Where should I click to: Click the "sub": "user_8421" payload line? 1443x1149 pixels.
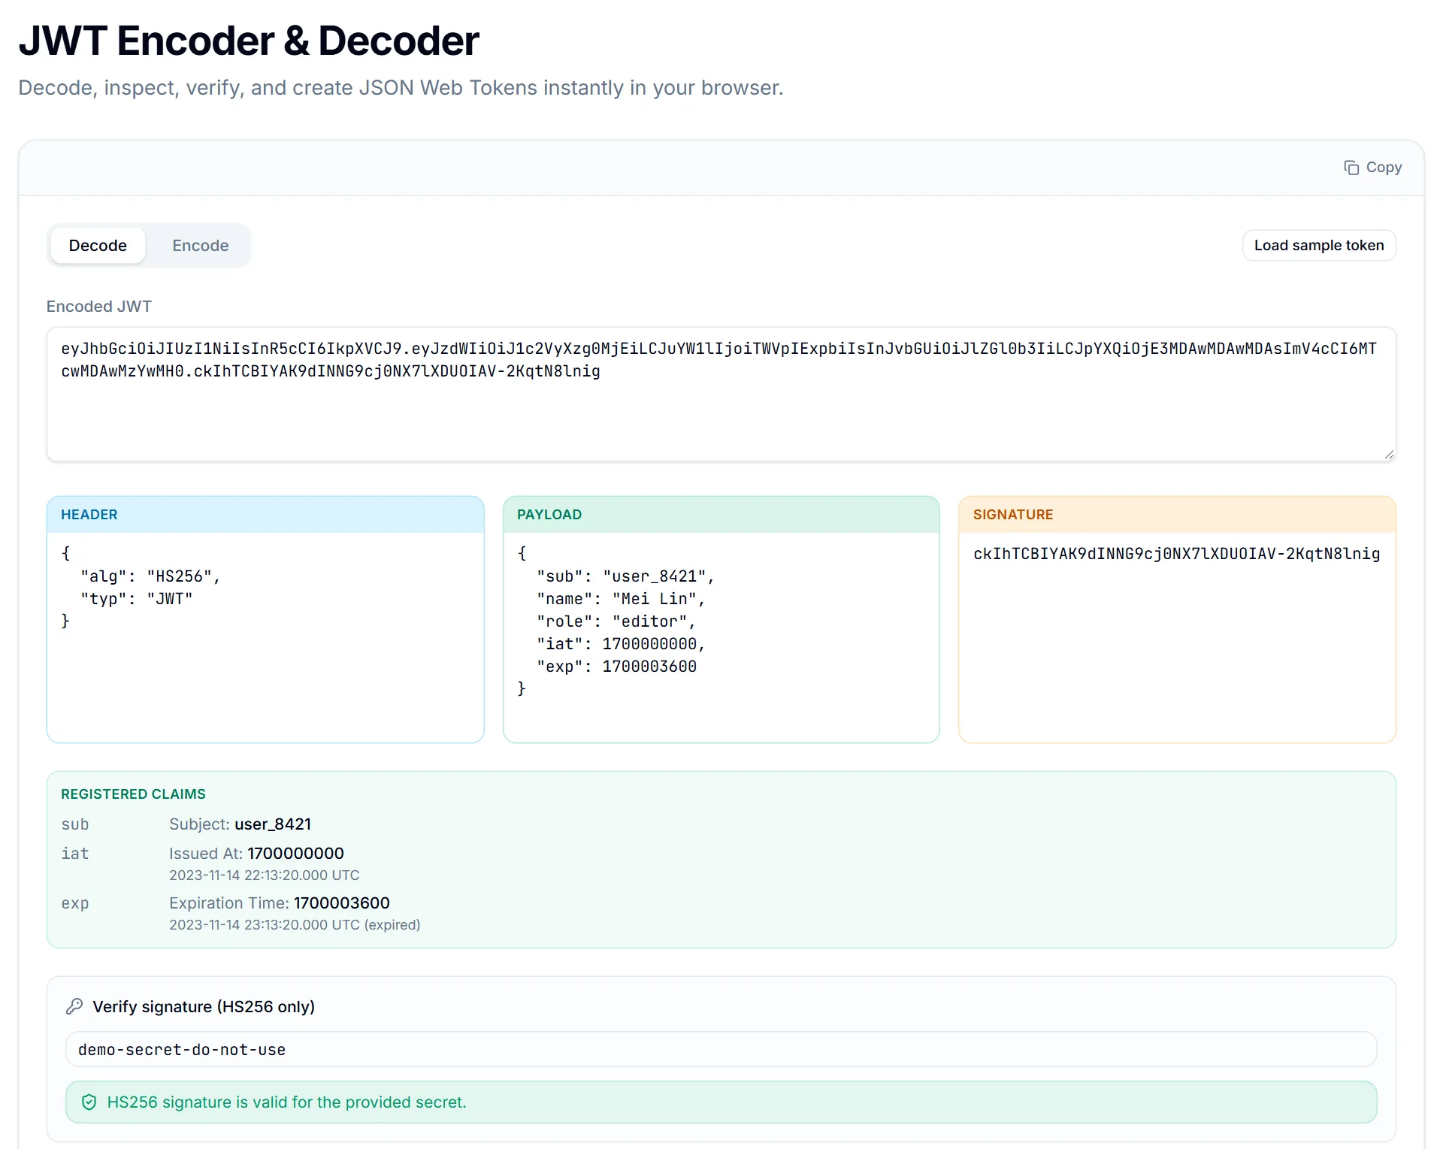625,576
